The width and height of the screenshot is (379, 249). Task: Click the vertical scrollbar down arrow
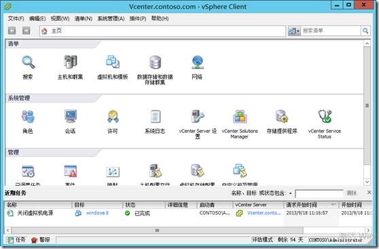pyautogui.click(x=367, y=182)
